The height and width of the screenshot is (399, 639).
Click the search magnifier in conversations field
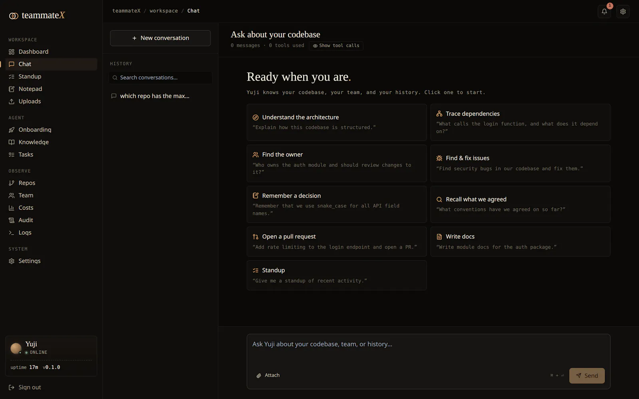tap(115, 78)
